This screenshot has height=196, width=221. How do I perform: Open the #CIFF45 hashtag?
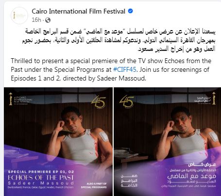coord(125,69)
